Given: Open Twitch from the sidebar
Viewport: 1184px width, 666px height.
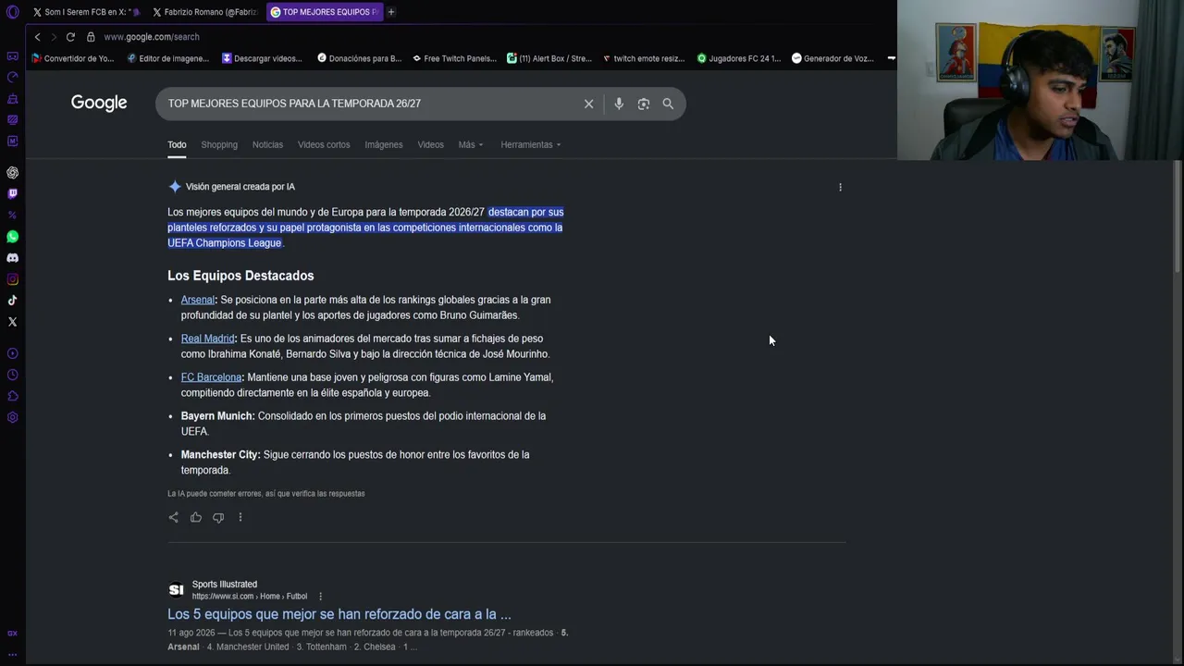Looking at the screenshot, I should (x=12, y=193).
